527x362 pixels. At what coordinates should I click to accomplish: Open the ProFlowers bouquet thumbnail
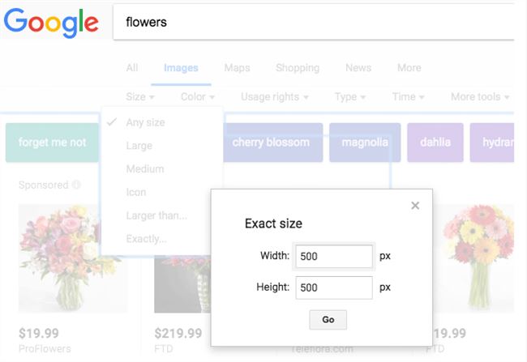(x=73, y=258)
